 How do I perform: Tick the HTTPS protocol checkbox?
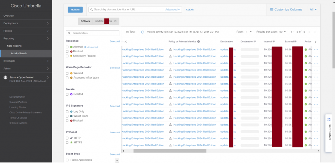coord(67,143)
